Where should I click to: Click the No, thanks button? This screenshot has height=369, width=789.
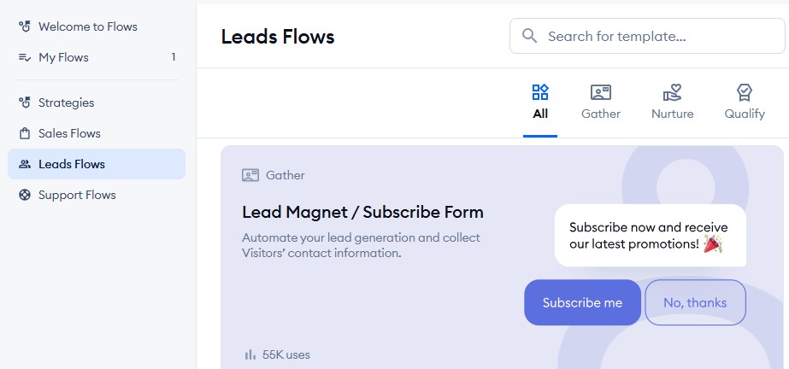pyautogui.click(x=695, y=302)
